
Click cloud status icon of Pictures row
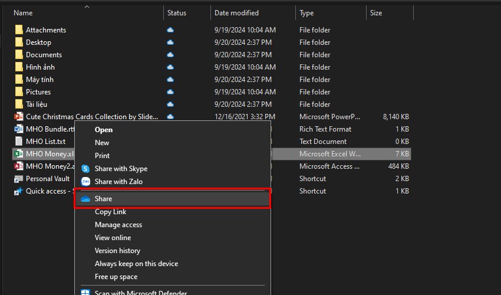(170, 92)
